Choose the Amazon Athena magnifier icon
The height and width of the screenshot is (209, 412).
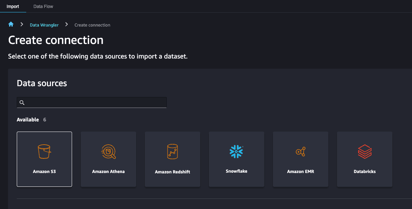pyautogui.click(x=108, y=152)
